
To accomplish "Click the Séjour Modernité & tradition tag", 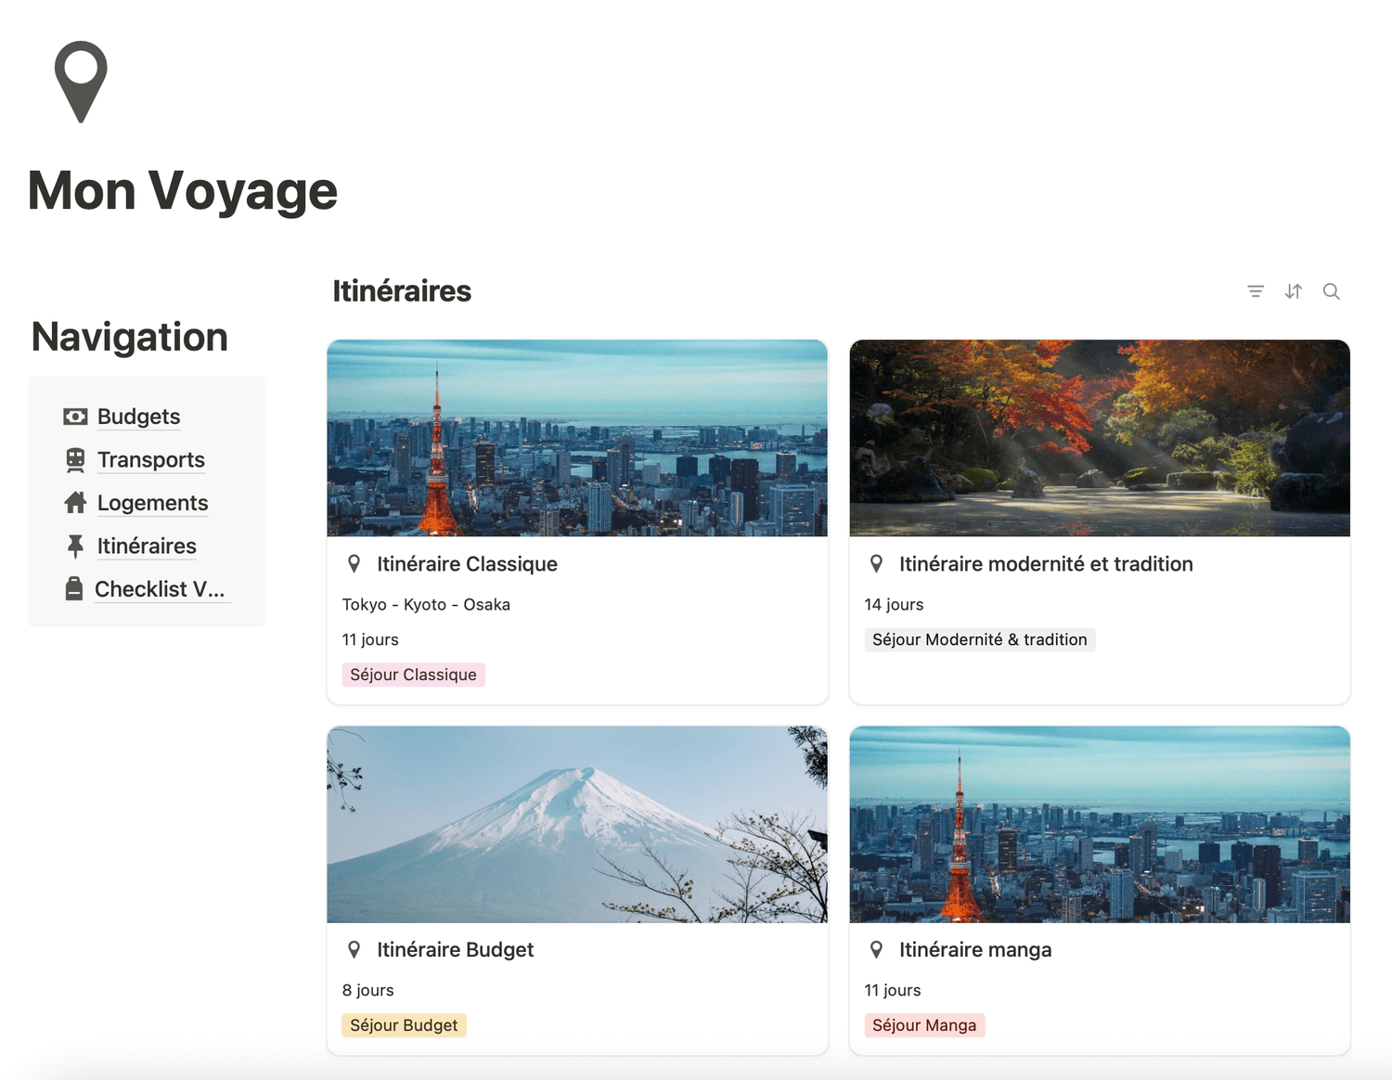I will pyautogui.click(x=979, y=639).
